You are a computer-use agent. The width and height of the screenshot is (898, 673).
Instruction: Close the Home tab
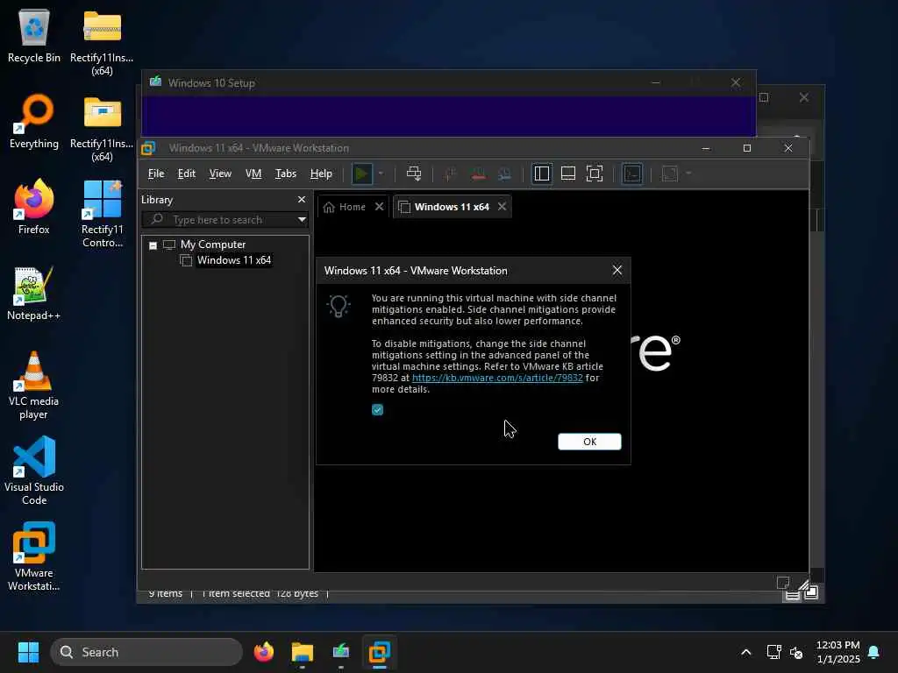379,207
